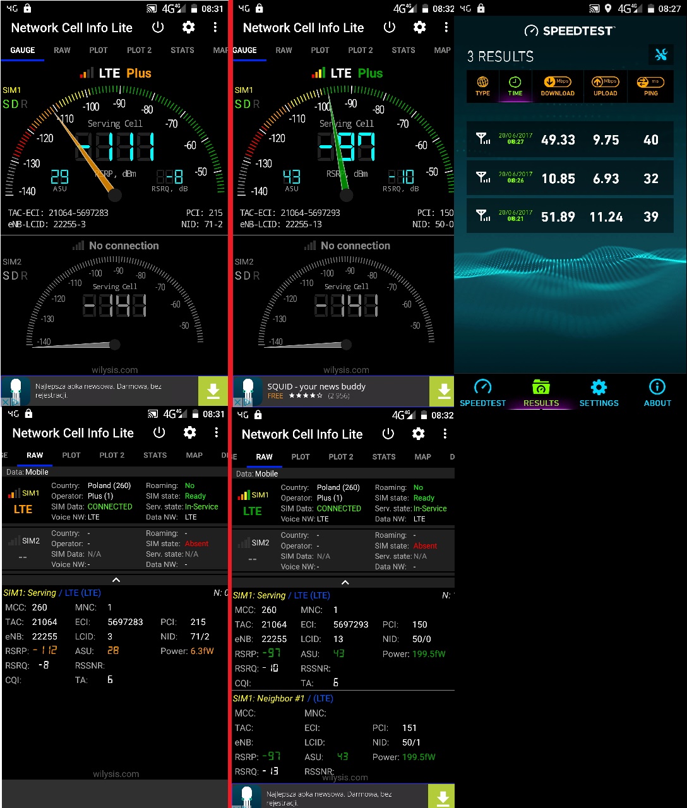Sort Speedtest results by TIME
The height and width of the screenshot is (808, 687).
(515, 86)
